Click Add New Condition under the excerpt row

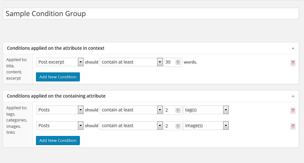point(58,77)
